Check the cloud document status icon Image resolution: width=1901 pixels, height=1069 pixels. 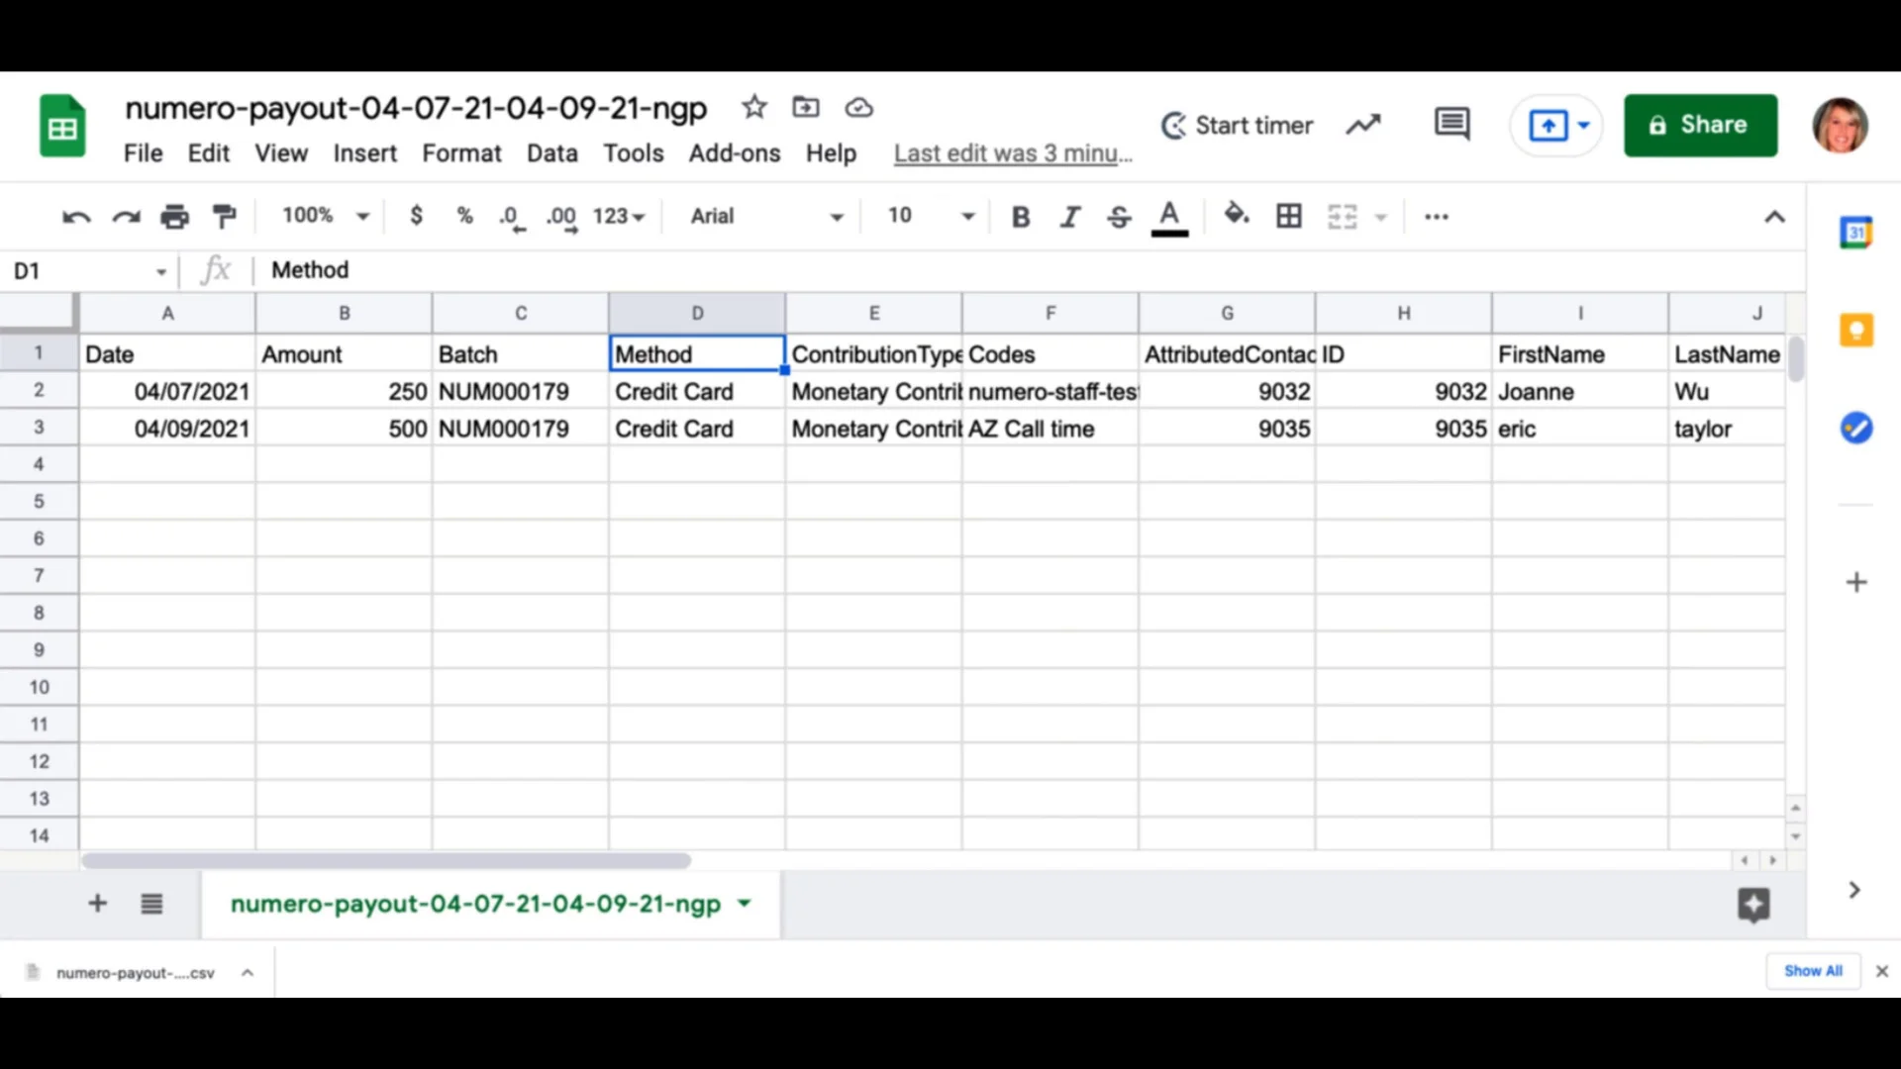tap(858, 107)
